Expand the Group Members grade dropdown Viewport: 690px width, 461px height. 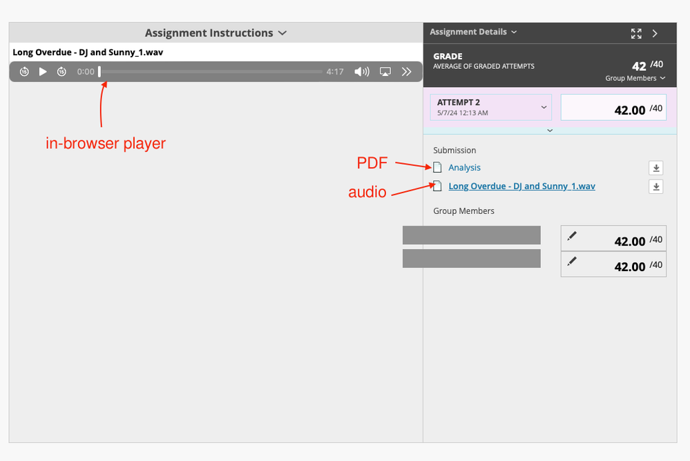click(x=635, y=79)
